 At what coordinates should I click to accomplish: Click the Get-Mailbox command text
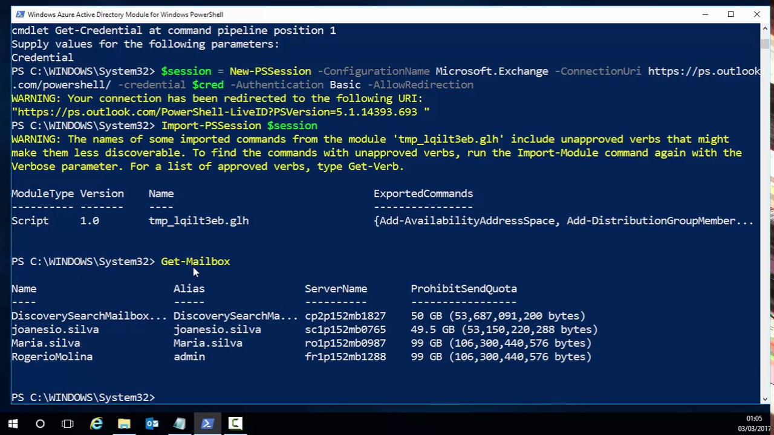coord(195,261)
